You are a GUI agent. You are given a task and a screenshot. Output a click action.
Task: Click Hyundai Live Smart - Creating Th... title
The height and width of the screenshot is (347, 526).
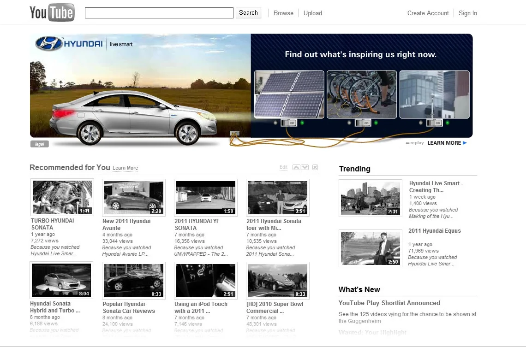click(x=436, y=187)
